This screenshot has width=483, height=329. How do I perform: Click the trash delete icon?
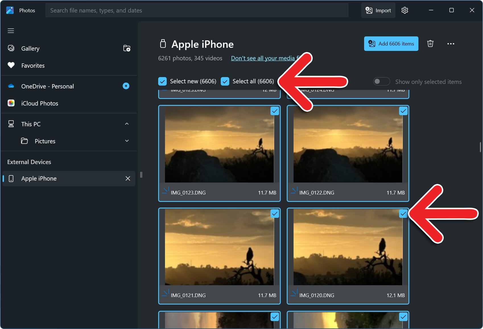point(430,44)
